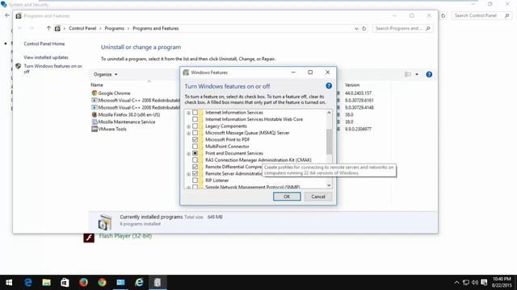Check Internet Information Services Hostable Web Core
Screen dimensions: 517x290
point(195,119)
